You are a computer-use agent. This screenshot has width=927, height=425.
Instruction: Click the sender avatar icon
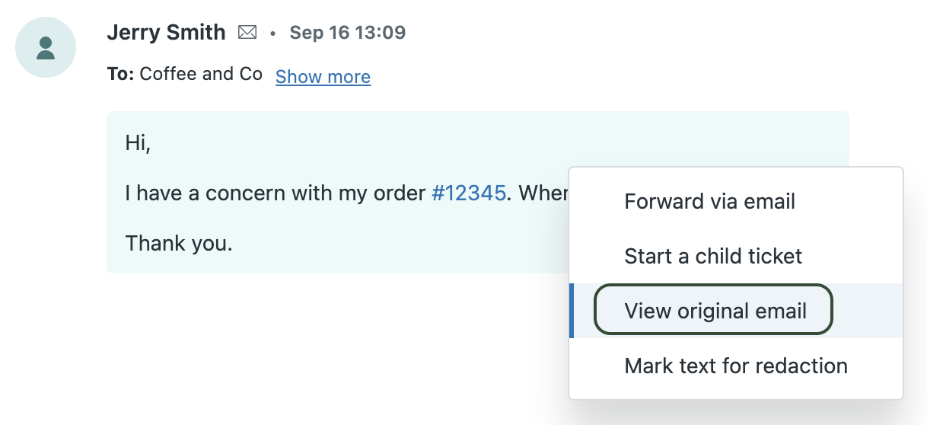[46, 47]
